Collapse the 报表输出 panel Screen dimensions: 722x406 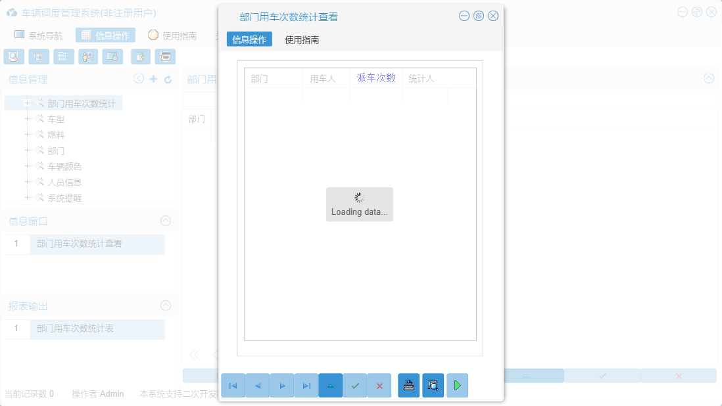[165, 305]
